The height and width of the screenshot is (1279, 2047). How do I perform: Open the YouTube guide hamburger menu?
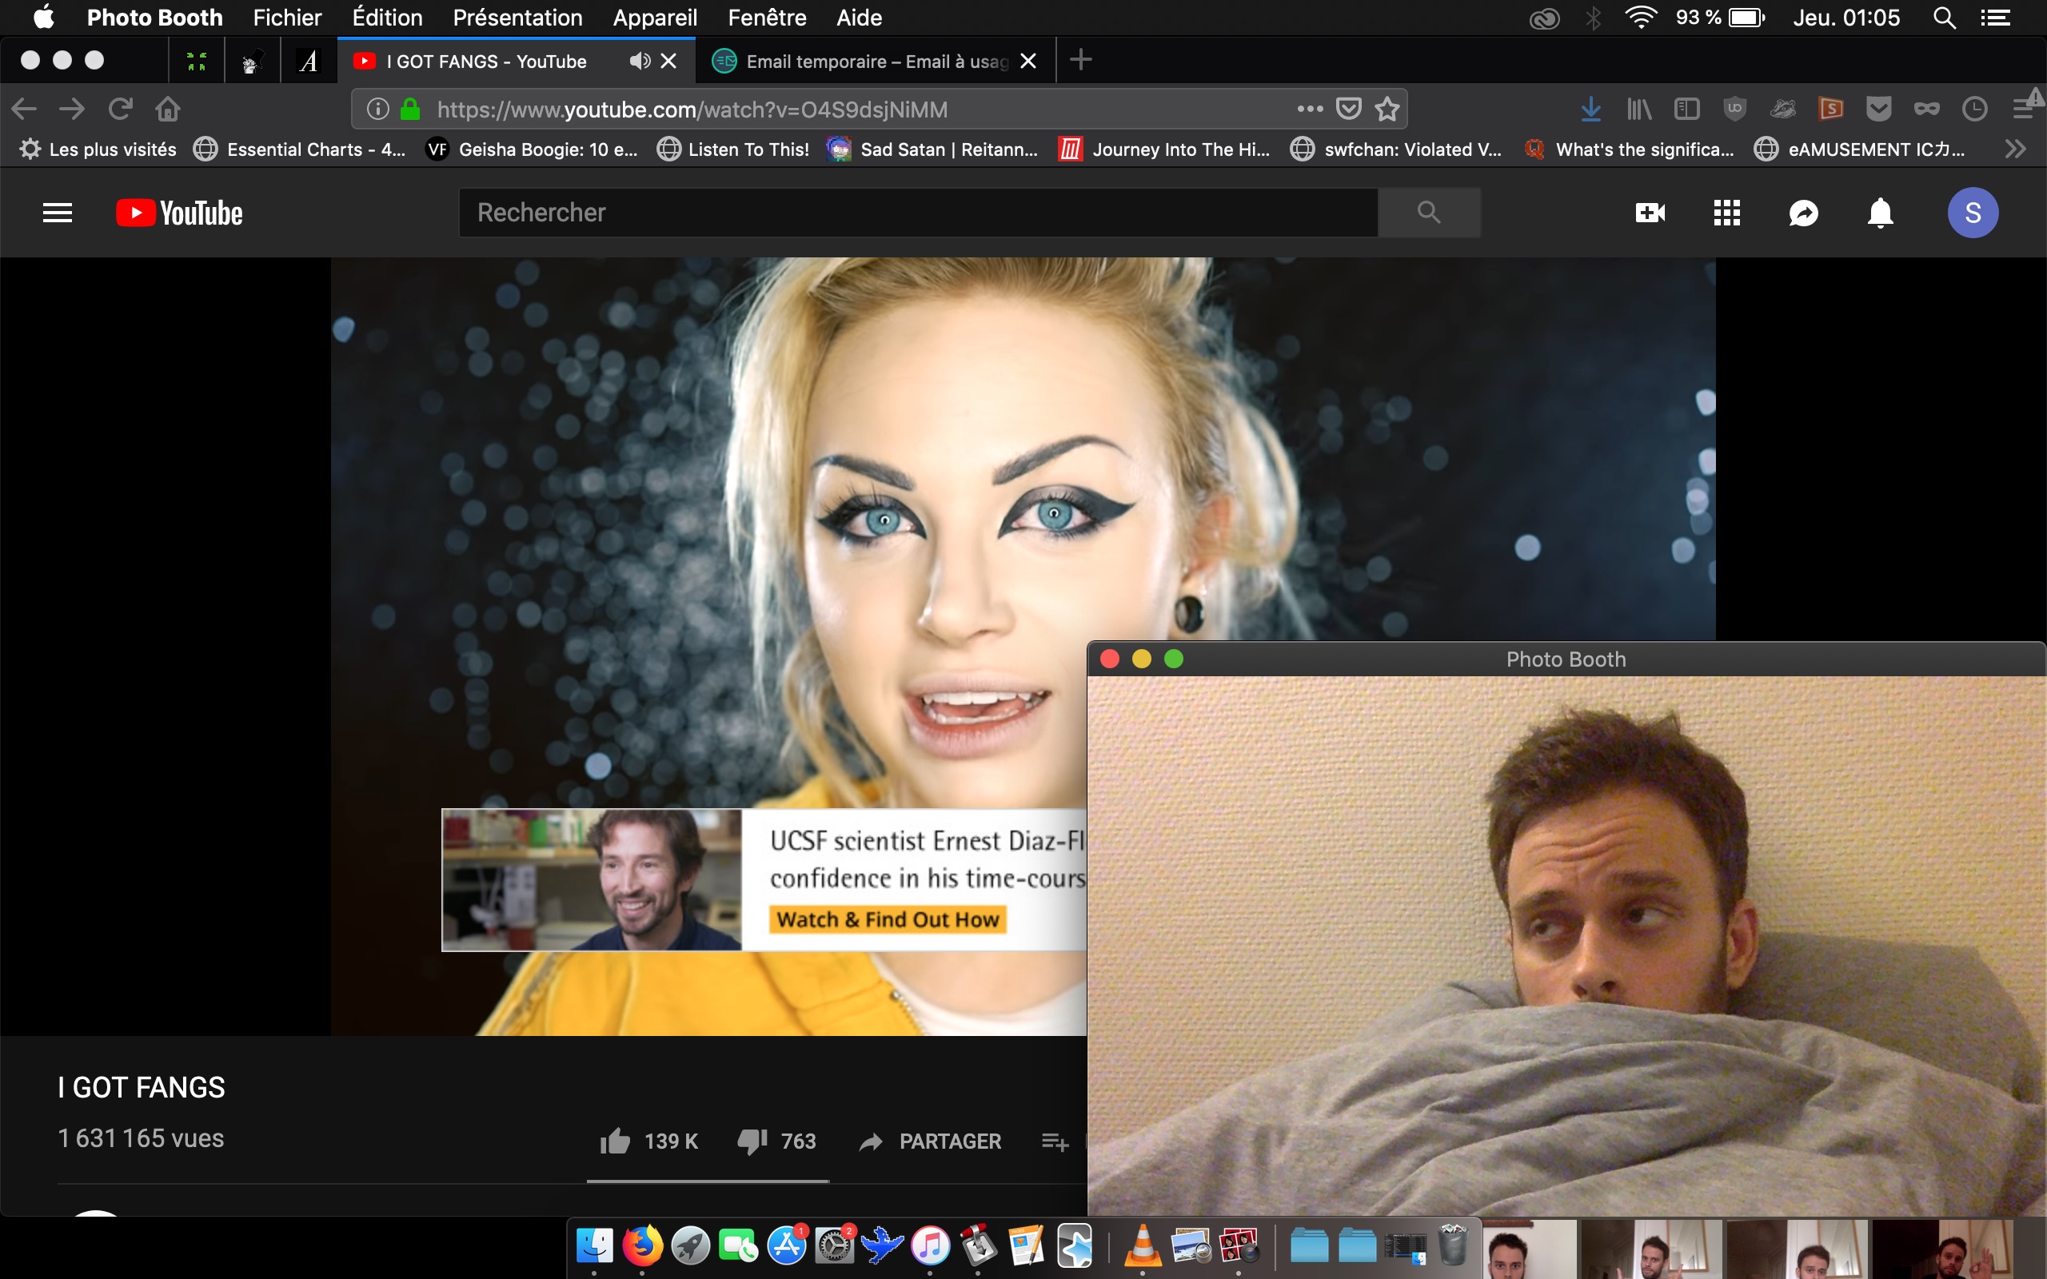pyautogui.click(x=57, y=213)
